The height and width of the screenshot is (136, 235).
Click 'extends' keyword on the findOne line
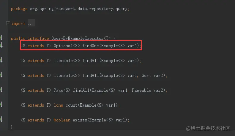[36, 46]
